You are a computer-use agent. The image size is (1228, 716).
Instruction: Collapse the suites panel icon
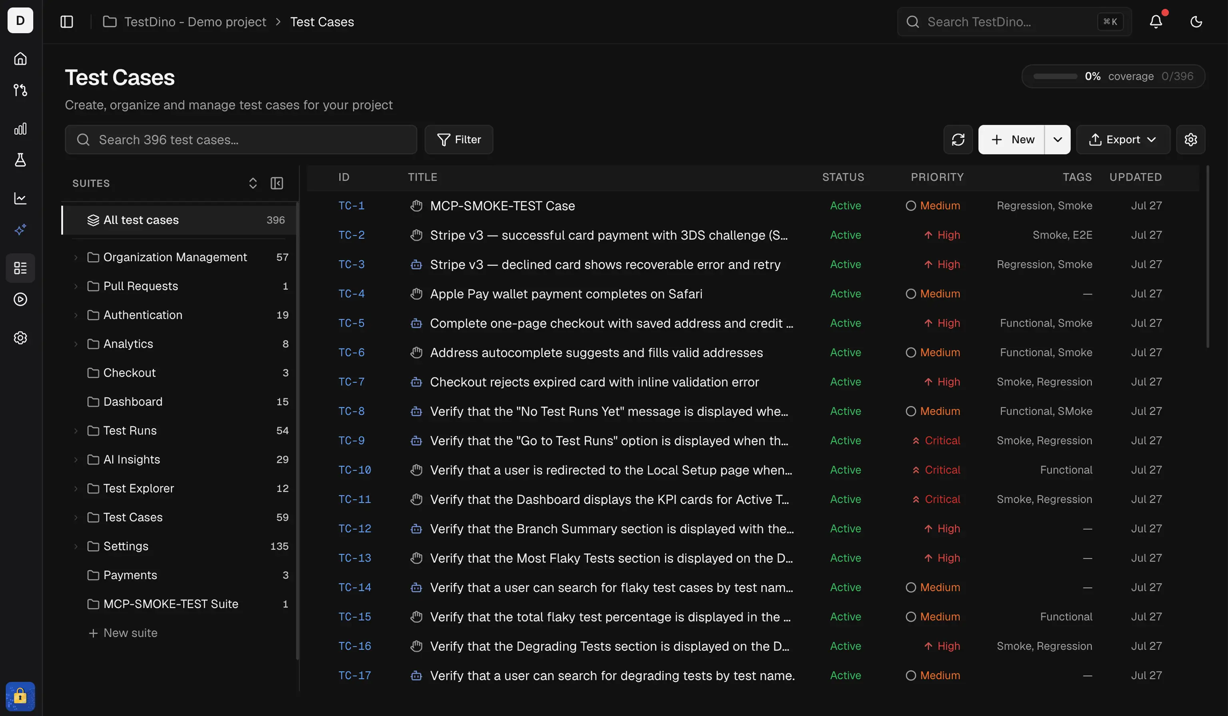277,183
